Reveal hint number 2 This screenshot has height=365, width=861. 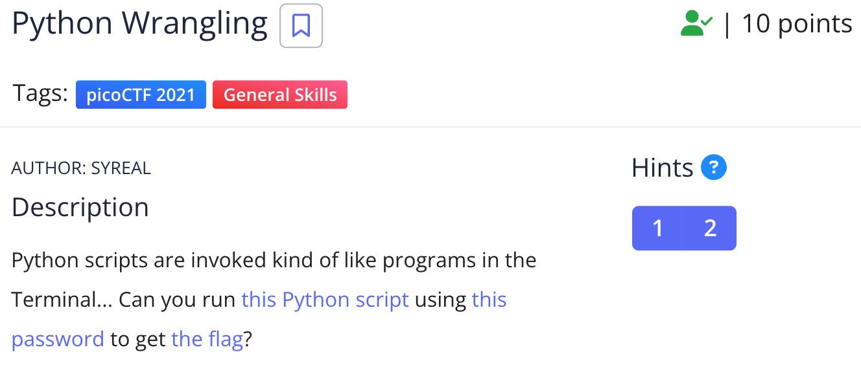[x=710, y=228]
